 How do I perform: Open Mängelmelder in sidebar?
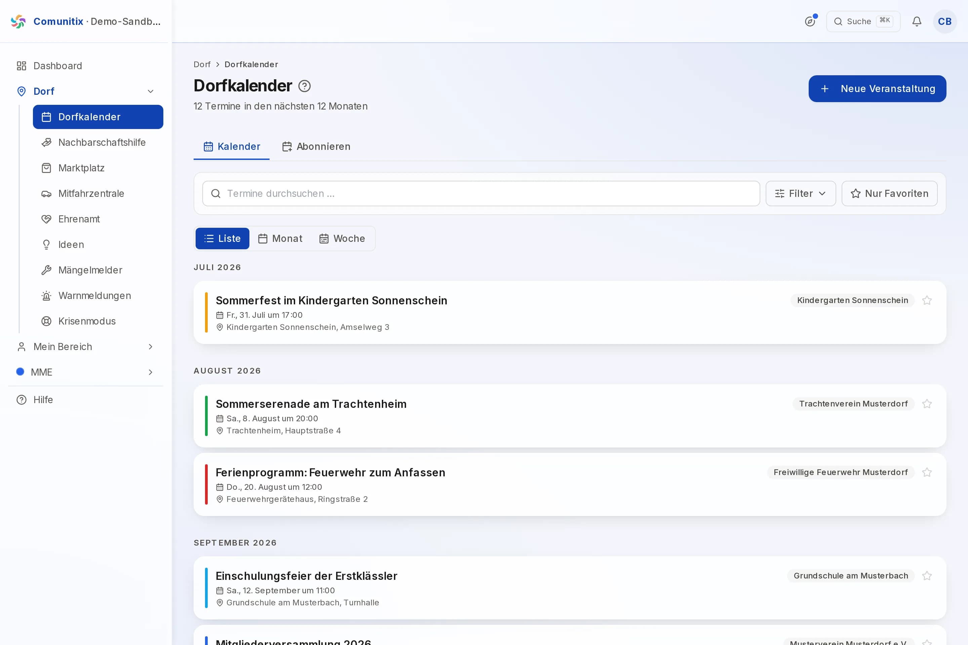coord(98,270)
